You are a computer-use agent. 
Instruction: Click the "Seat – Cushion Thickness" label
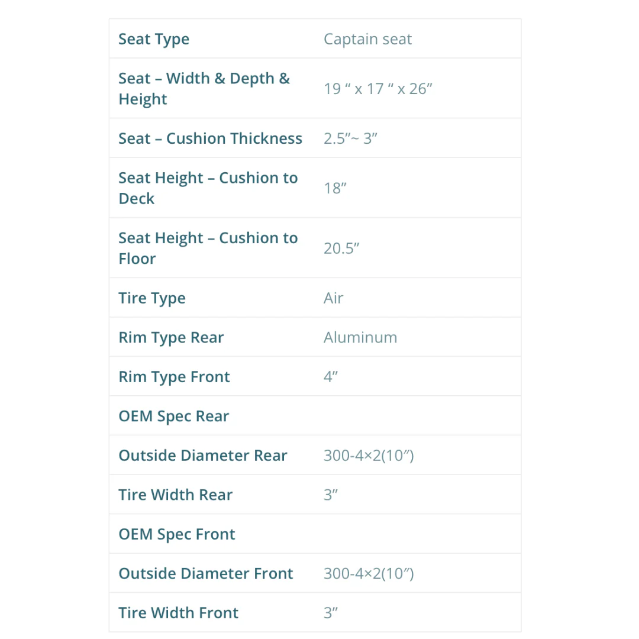pos(210,138)
